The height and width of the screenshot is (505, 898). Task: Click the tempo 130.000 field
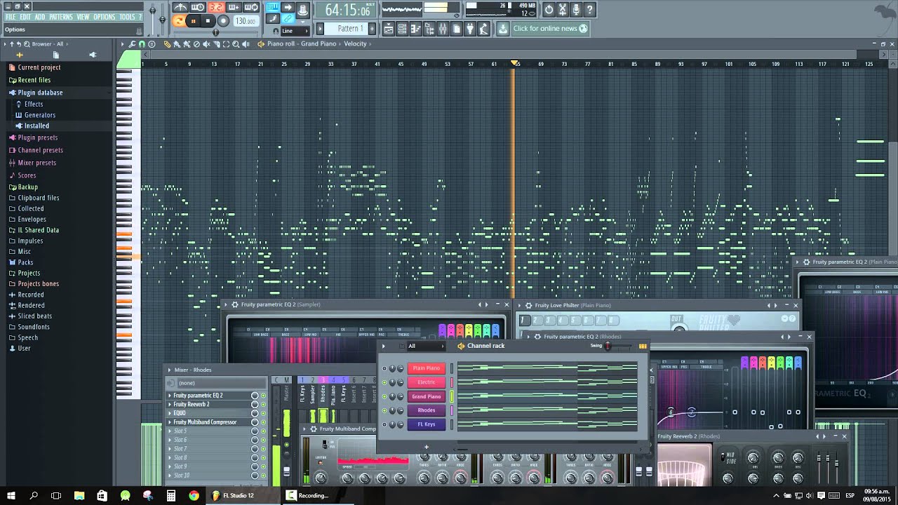click(246, 21)
